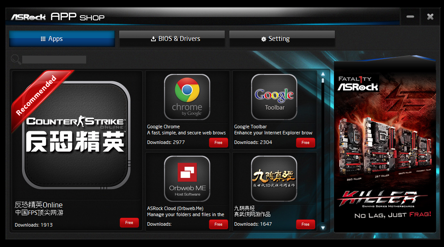Click the '反恐精英Online' title text
Image resolution: width=444 pixels, height=247 pixels.
(39, 205)
